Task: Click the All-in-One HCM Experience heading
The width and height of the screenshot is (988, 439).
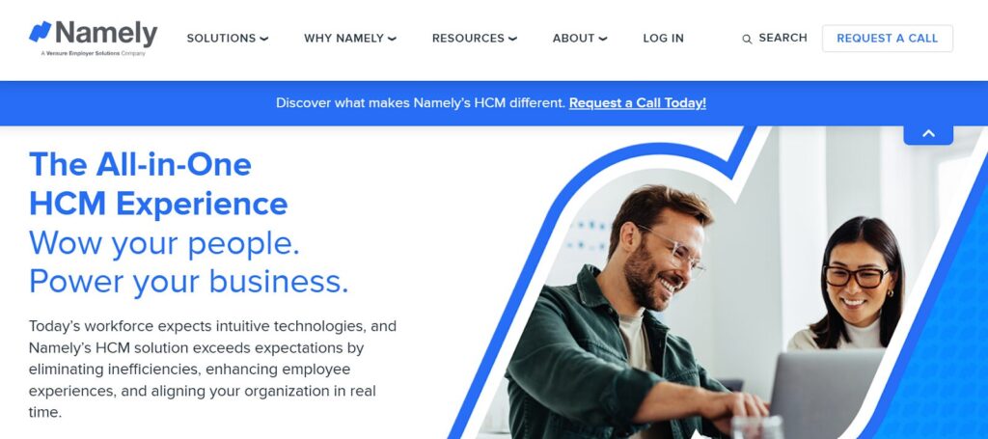Action: [x=158, y=184]
